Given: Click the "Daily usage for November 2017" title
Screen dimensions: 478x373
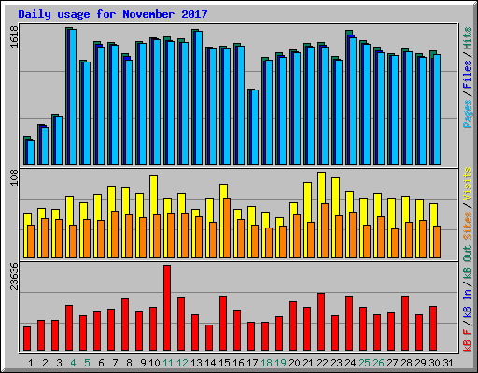Looking at the screenshot, I should click(113, 14).
